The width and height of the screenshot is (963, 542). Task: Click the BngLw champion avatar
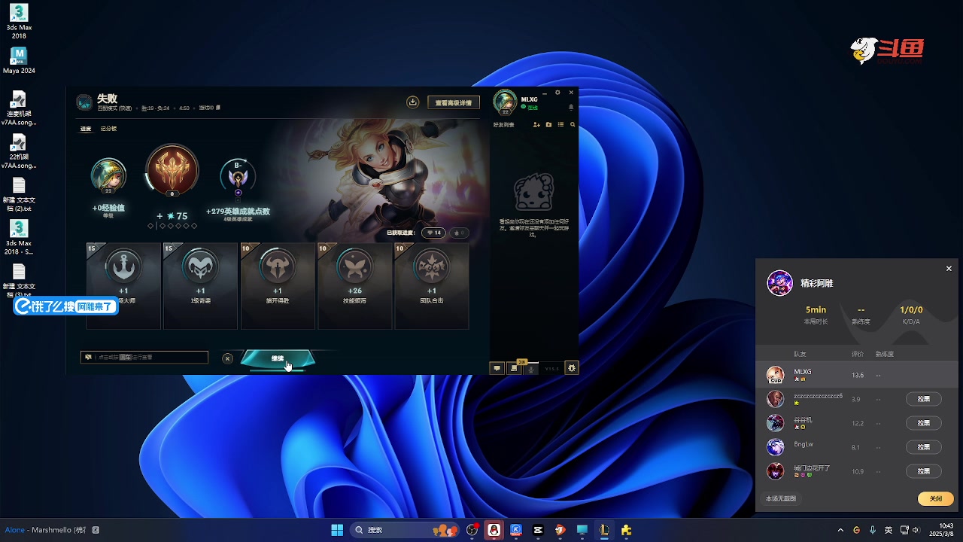click(775, 447)
